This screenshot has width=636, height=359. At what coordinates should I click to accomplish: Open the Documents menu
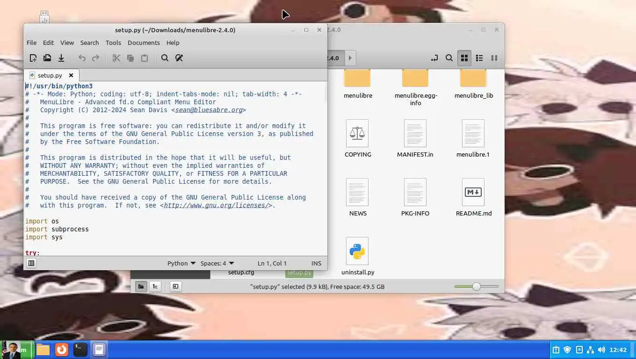(144, 43)
